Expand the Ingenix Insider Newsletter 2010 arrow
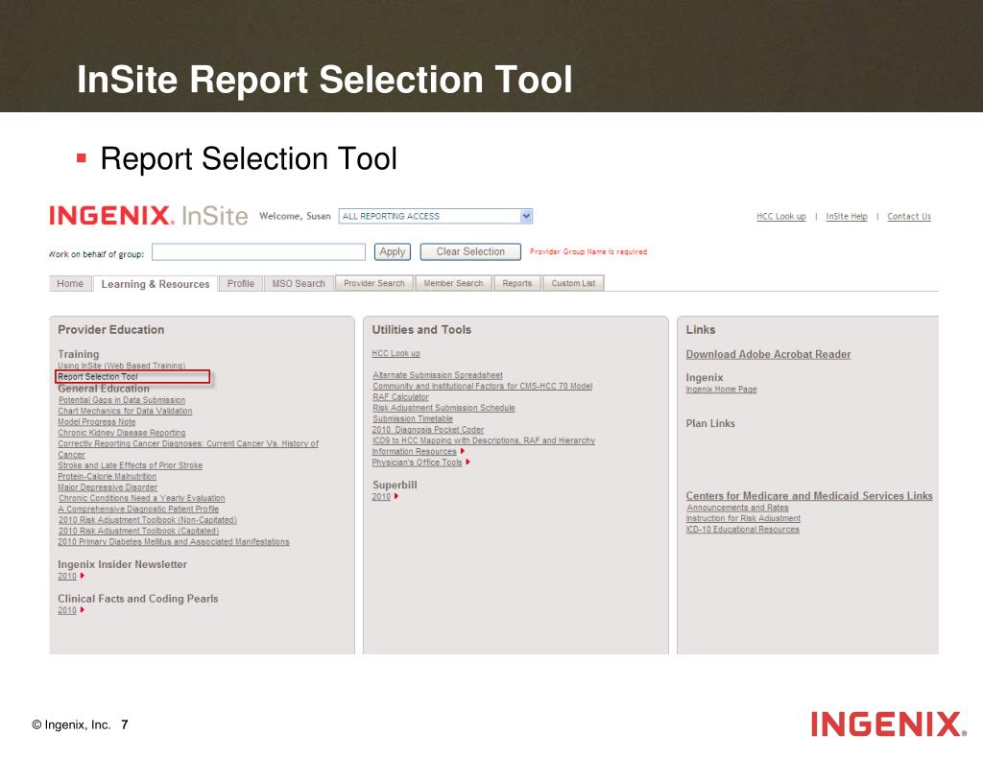The image size is (983, 759). 83,576
